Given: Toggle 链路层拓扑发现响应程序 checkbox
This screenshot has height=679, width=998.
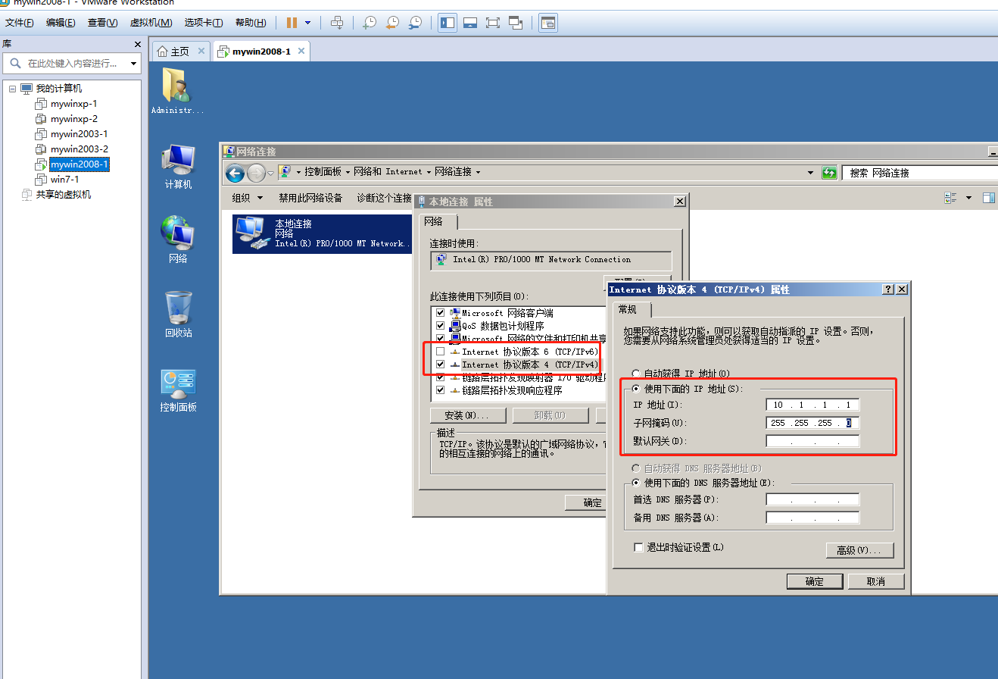Looking at the screenshot, I should click(x=440, y=390).
